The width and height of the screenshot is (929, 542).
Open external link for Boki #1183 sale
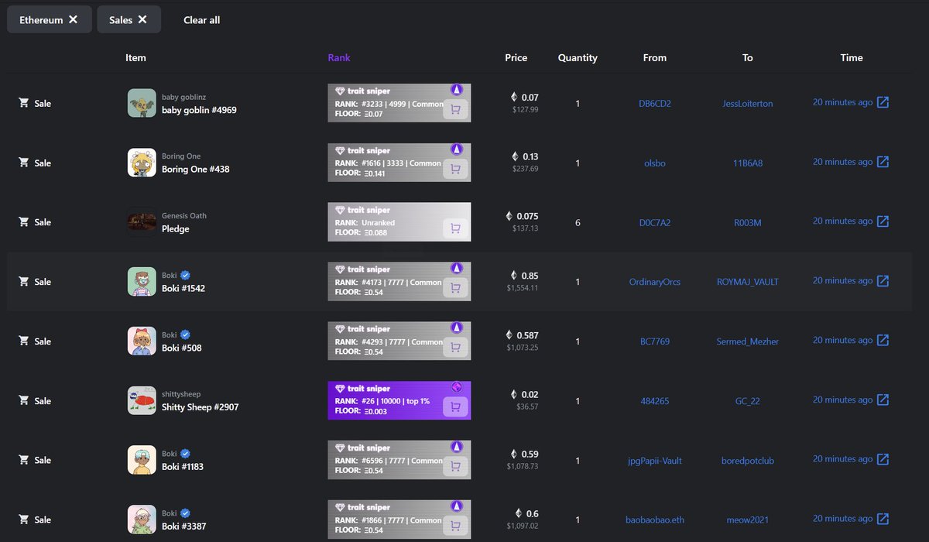pyautogui.click(x=883, y=459)
